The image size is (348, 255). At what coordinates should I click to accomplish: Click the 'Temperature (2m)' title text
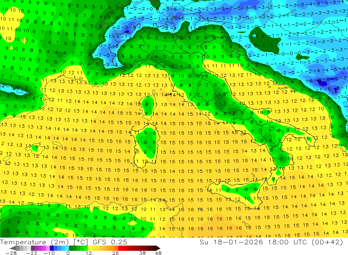(x=34, y=242)
